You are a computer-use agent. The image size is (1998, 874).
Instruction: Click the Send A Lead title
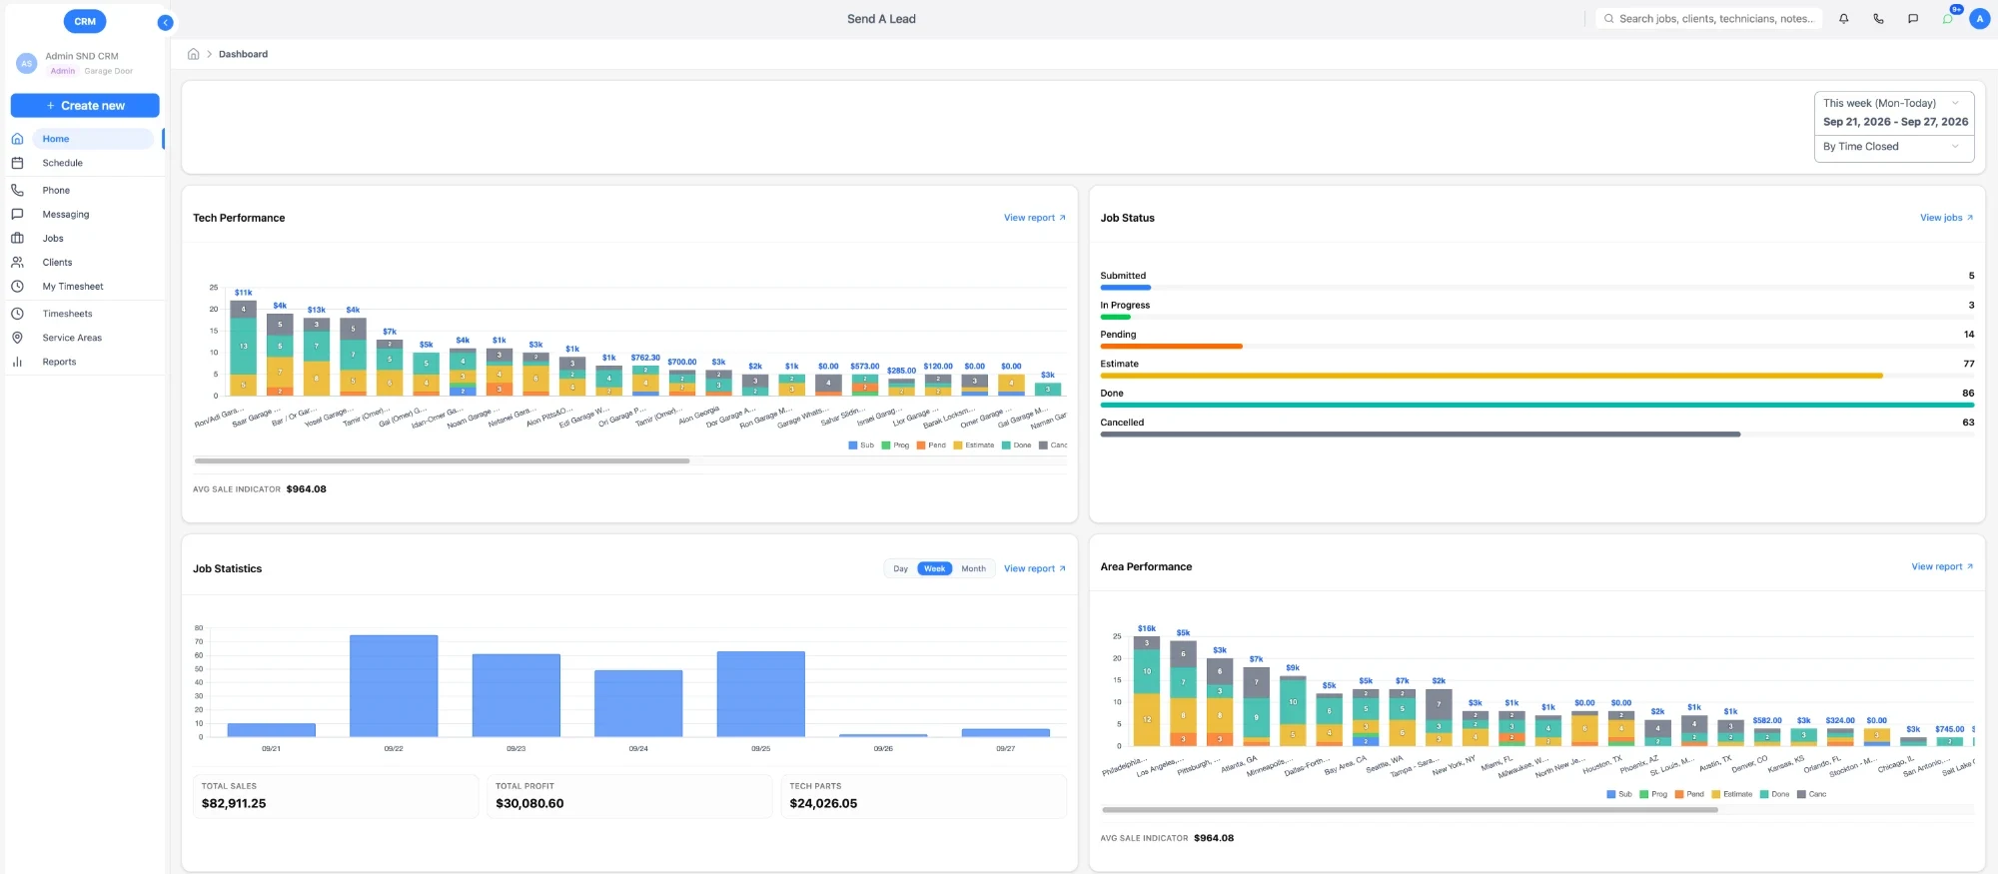click(881, 19)
